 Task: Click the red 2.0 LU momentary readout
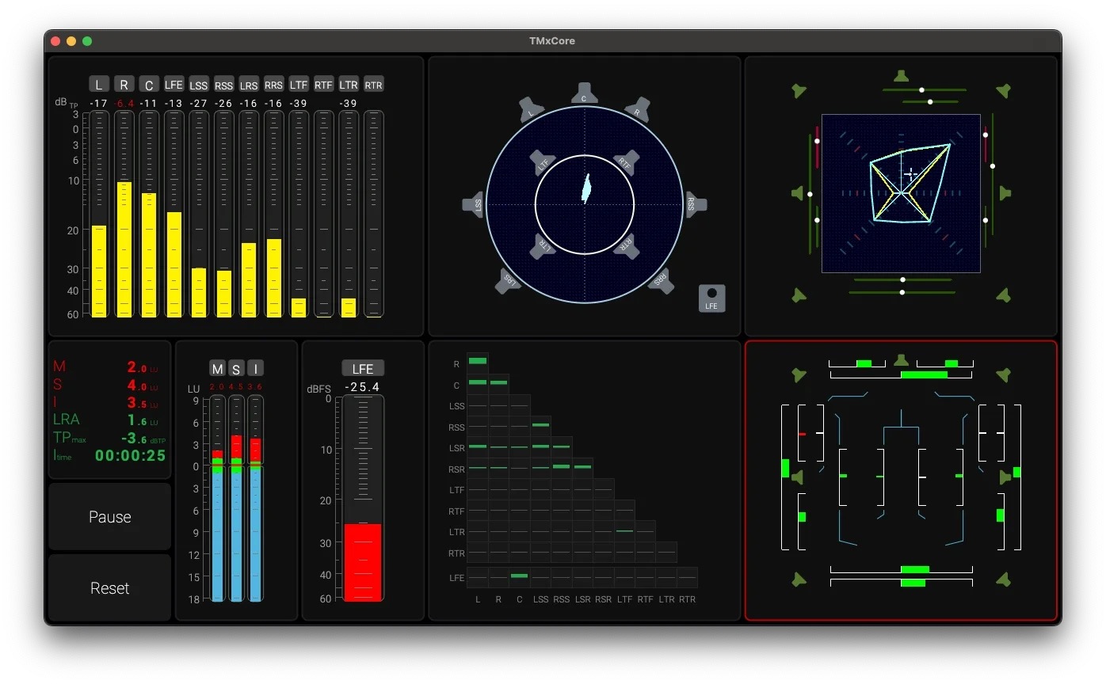[x=143, y=367]
